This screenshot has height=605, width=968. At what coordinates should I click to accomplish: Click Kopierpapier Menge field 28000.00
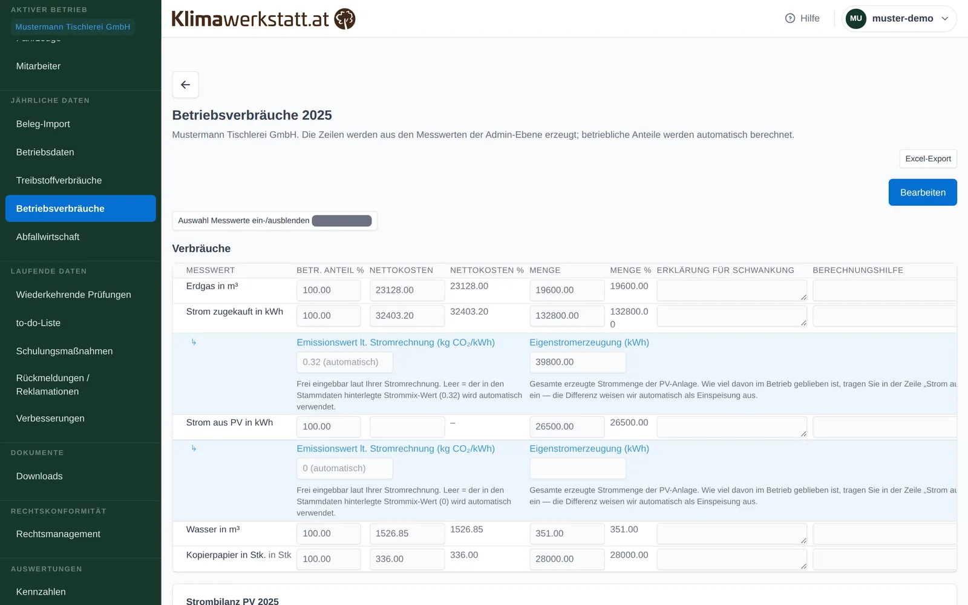(567, 559)
